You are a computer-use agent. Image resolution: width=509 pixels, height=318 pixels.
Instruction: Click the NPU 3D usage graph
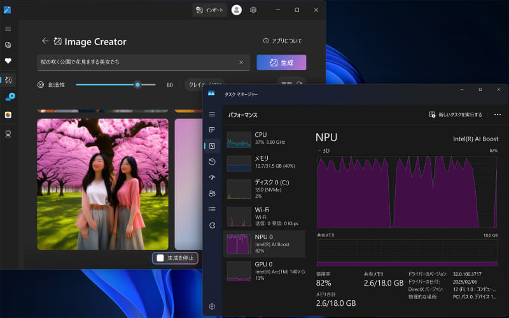[x=407, y=192]
